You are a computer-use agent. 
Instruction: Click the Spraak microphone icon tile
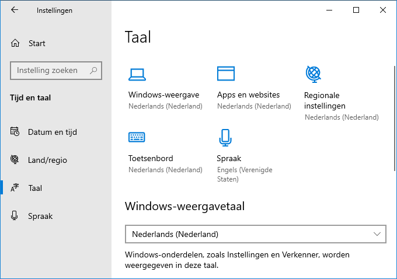(x=225, y=138)
